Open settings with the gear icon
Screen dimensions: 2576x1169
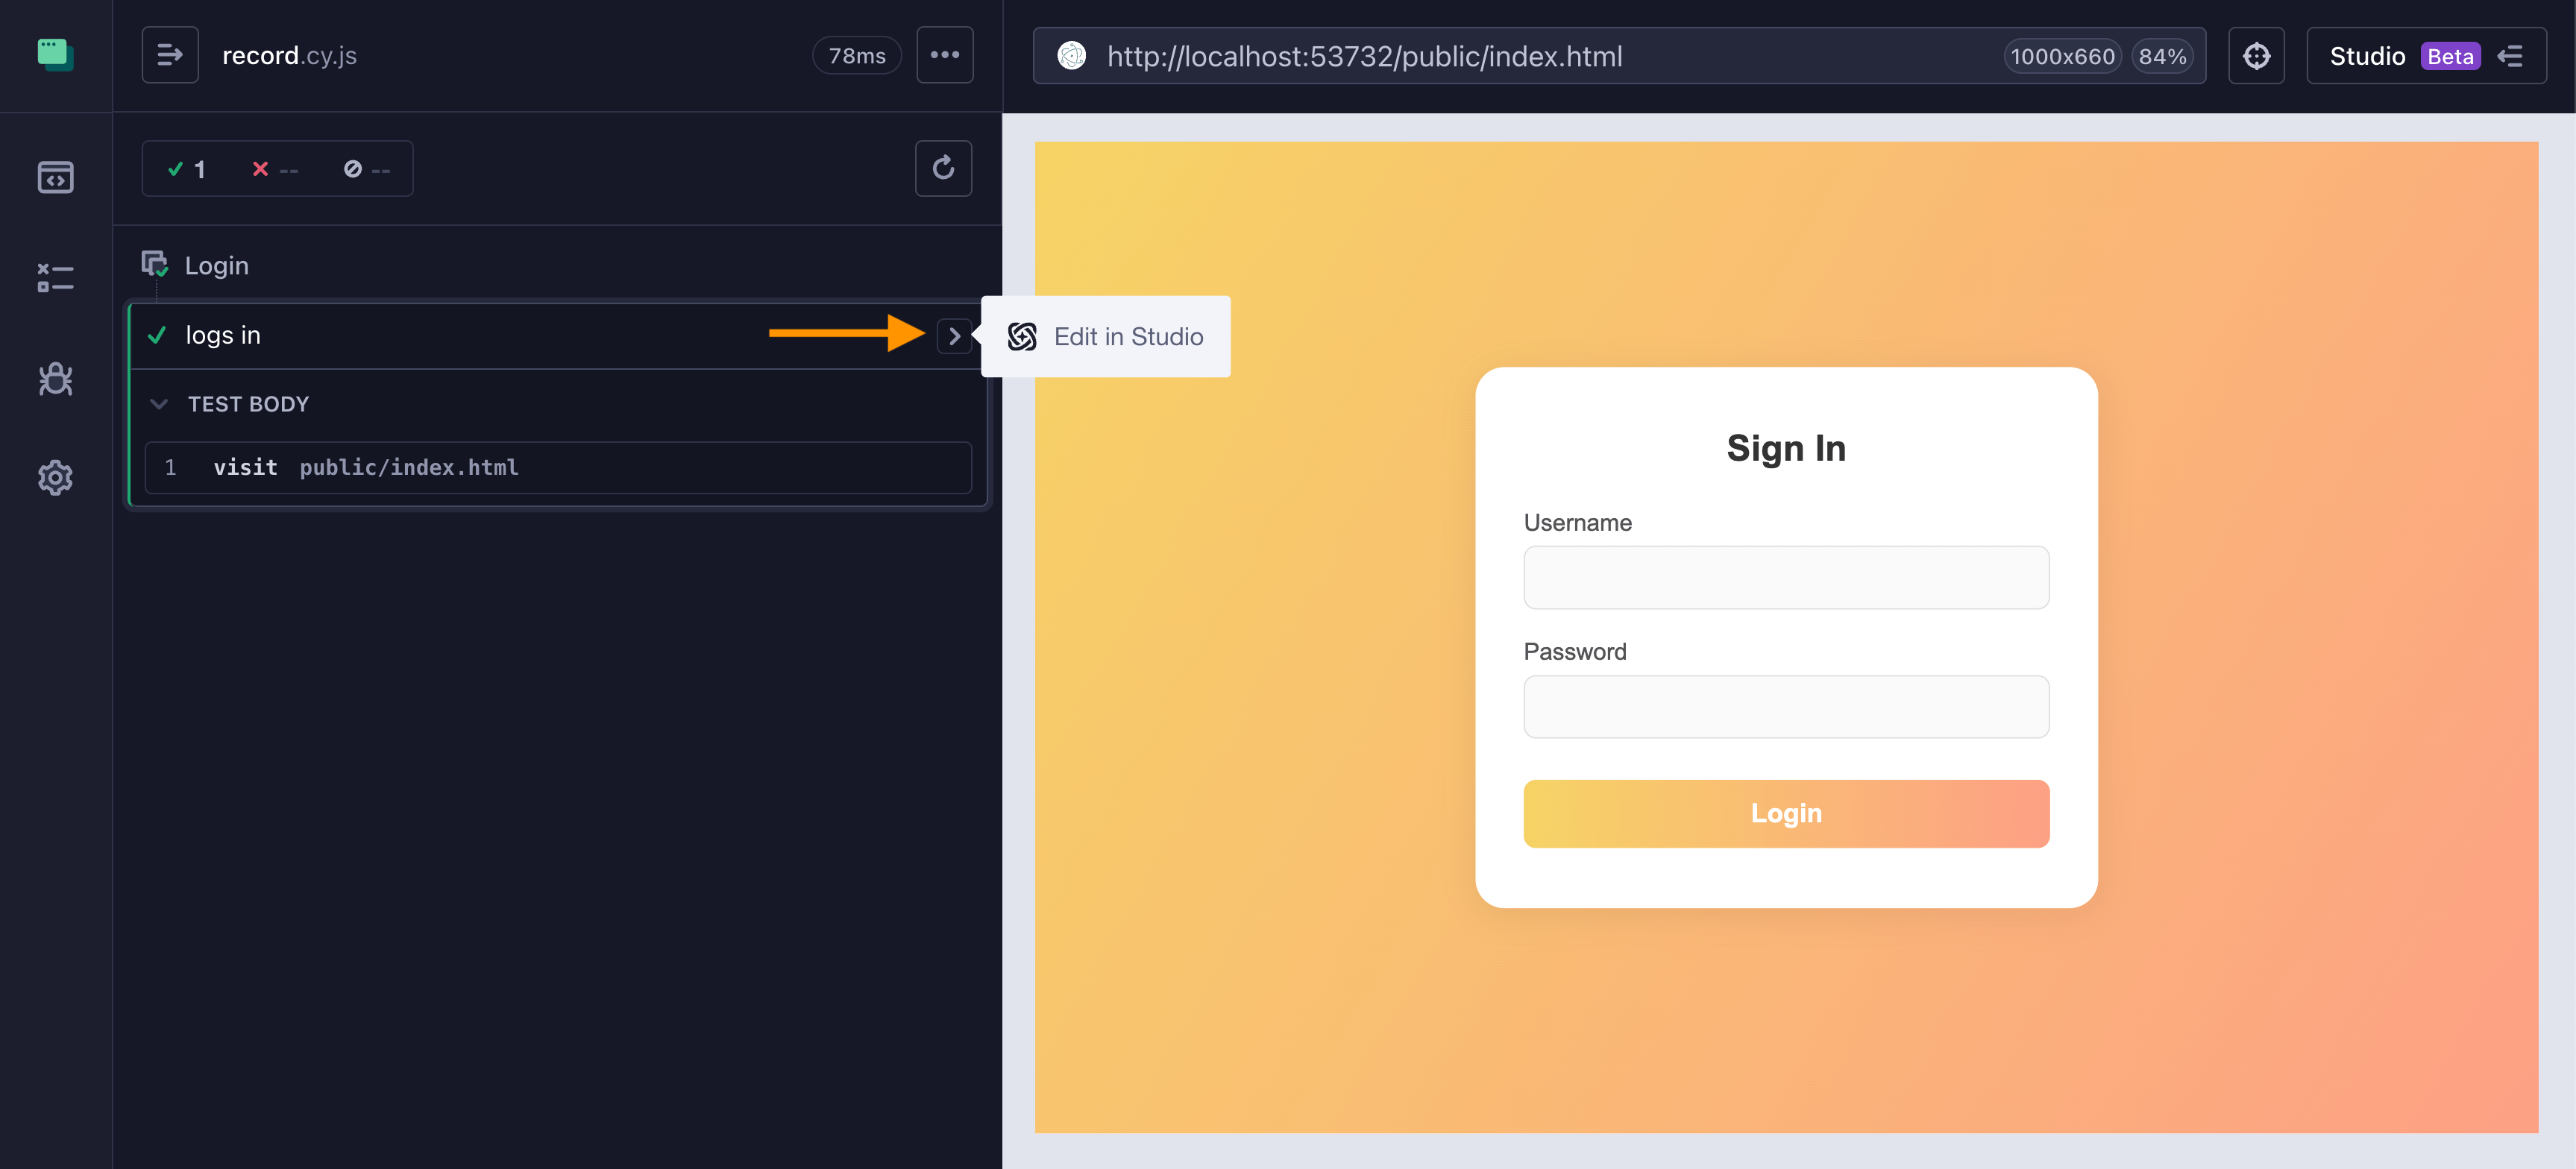coord(55,478)
